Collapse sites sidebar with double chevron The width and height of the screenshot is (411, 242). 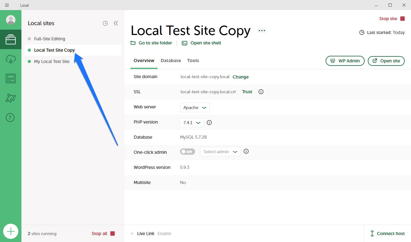coord(116,23)
